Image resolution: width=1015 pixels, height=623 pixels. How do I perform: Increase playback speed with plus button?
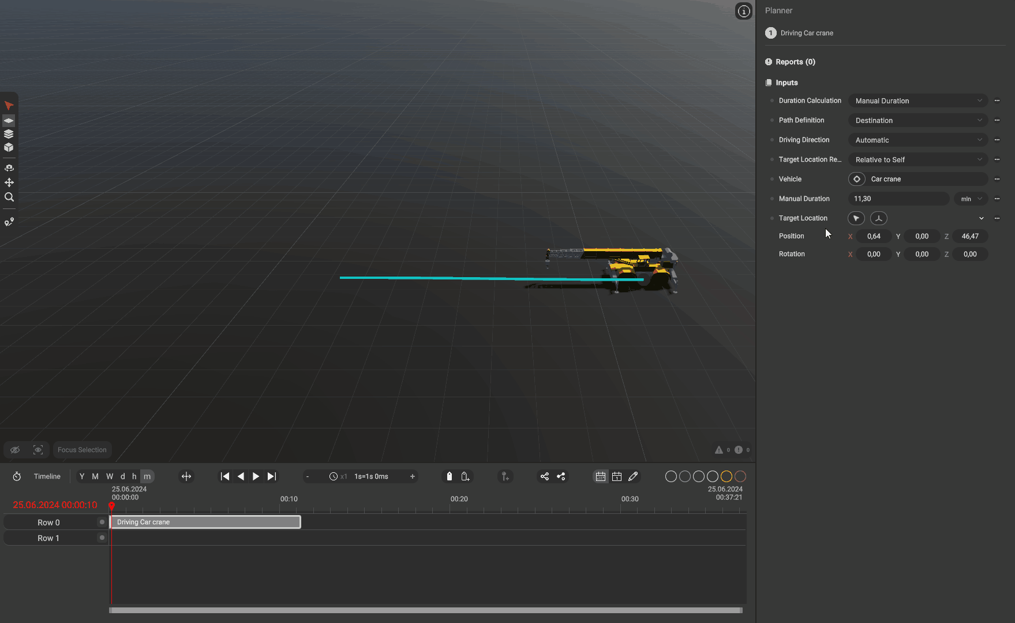pos(413,476)
